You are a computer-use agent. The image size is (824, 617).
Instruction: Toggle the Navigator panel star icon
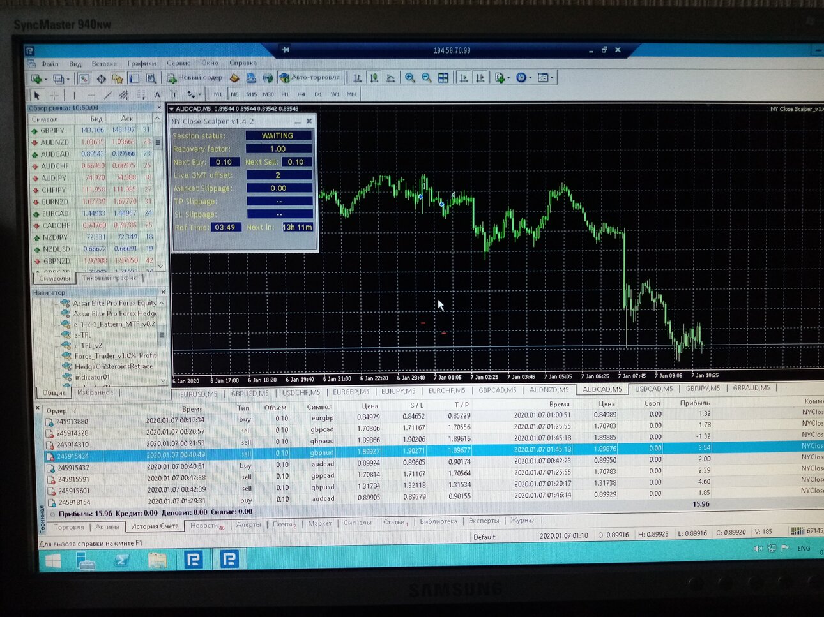tap(118, 78)
